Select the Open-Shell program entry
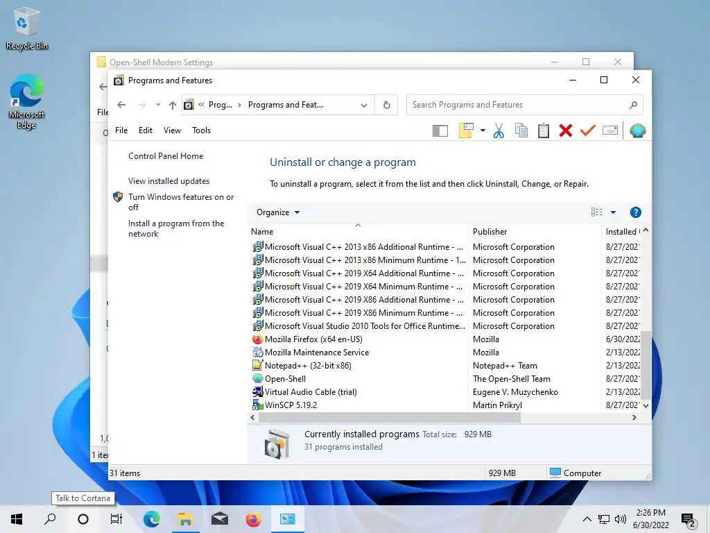Image resolution: width=710 pixels, height=533 pixels. [x=285, y=378]
